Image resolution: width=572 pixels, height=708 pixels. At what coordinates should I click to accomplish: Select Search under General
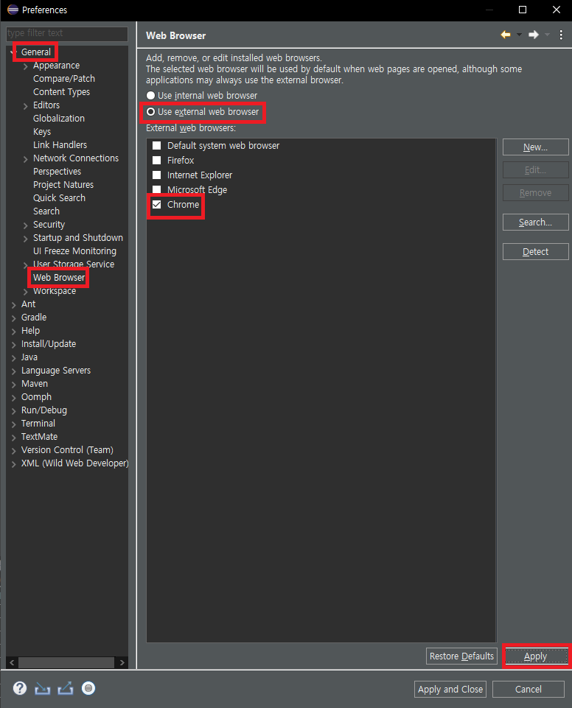coord(46,211)
